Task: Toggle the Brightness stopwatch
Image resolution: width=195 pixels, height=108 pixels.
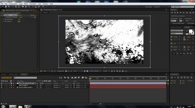Action: pyautogui.click(x=5, y=19)
